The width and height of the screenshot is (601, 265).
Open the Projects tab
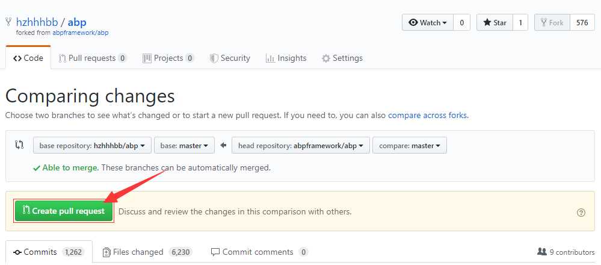pyautogui.click(x=168, y=58)
